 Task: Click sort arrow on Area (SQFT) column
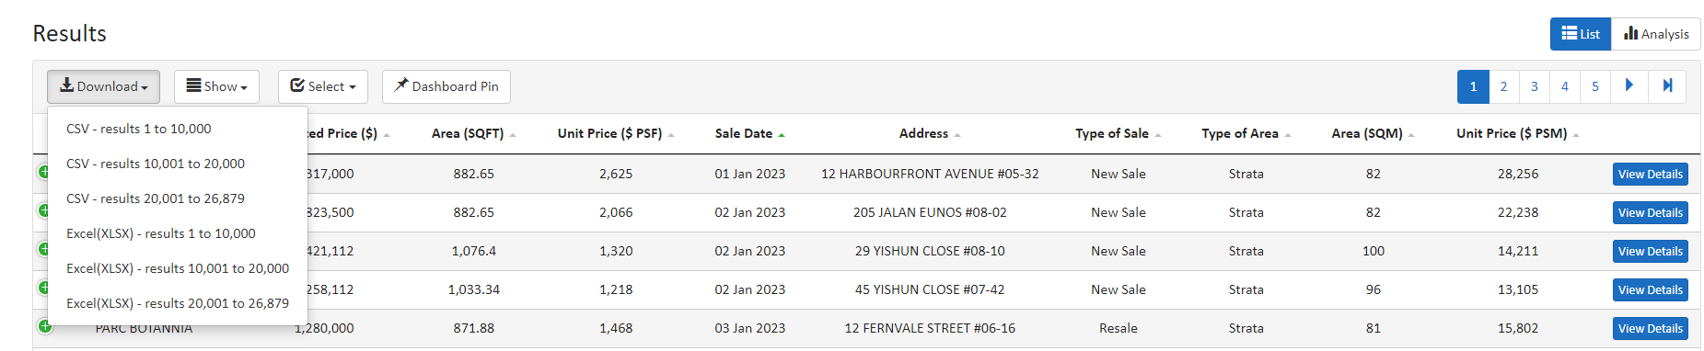pos(513,135)
